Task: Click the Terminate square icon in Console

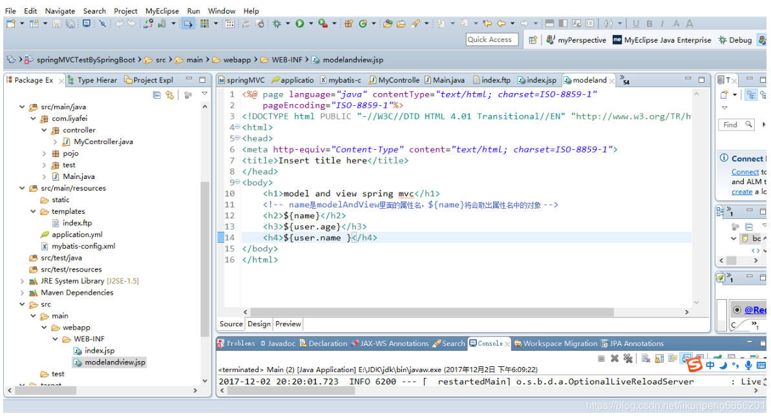Action: click(601, 359)
